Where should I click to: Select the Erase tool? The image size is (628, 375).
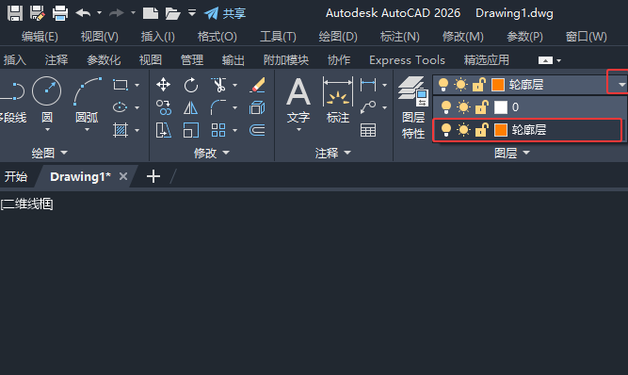click(257, 85)
